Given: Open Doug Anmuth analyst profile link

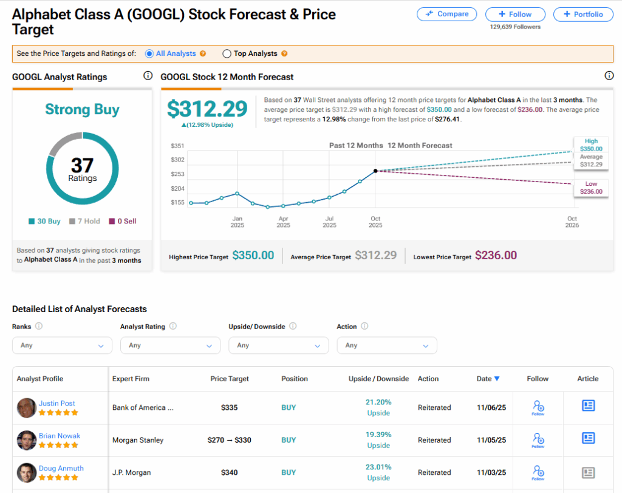Looking at the screenshot, I should (x=61, y=468).
